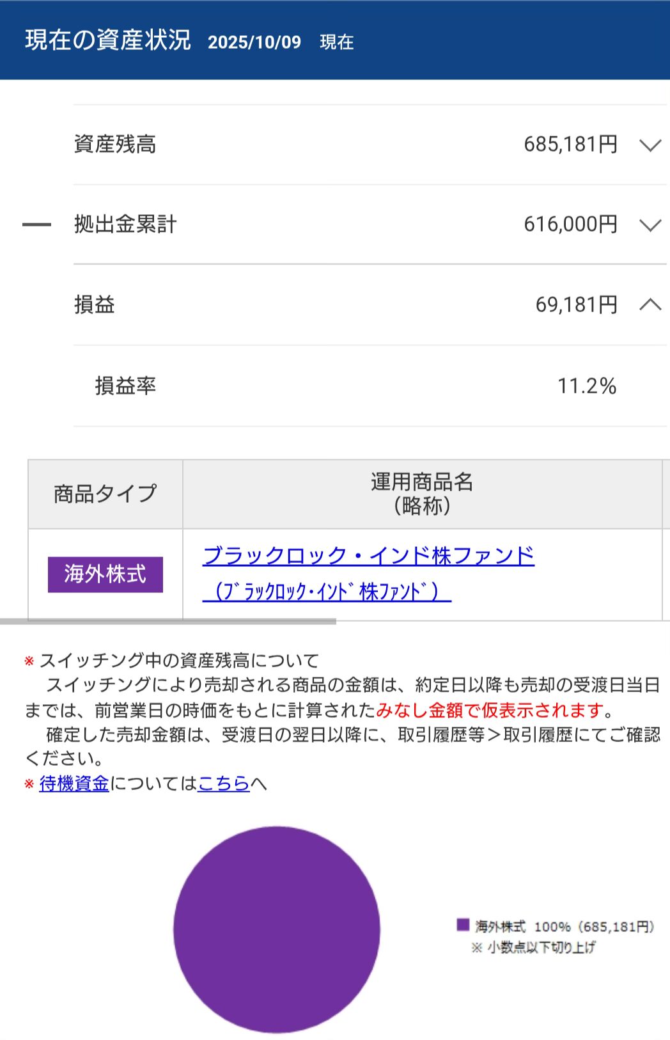The image size is (670, 1040).
Task: Collapse the 損益 row chevron
Action: (x=650, y=304)
